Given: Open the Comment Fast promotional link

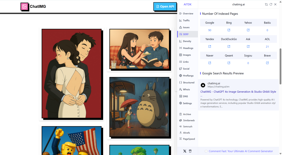Looking at the screenshot, I should [x=241, y=151].
